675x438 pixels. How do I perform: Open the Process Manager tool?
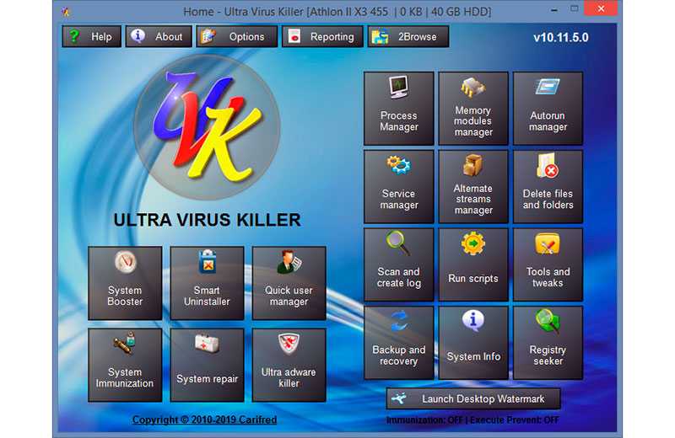(398, 108)
